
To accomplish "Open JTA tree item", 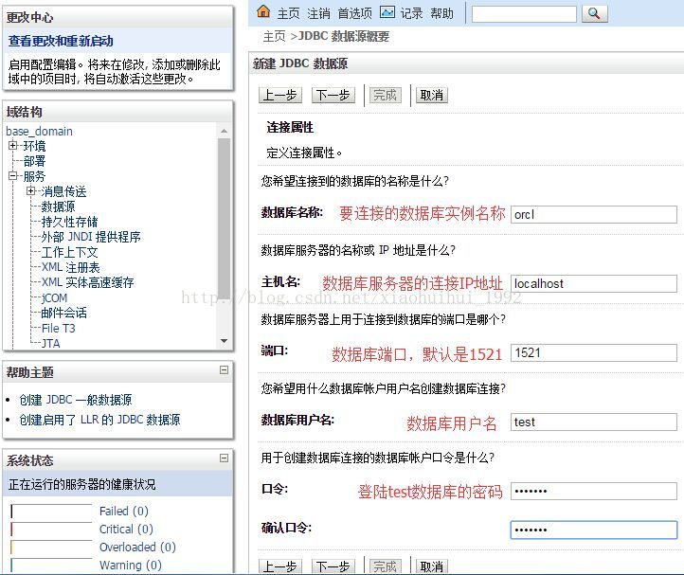I will 50,343.
